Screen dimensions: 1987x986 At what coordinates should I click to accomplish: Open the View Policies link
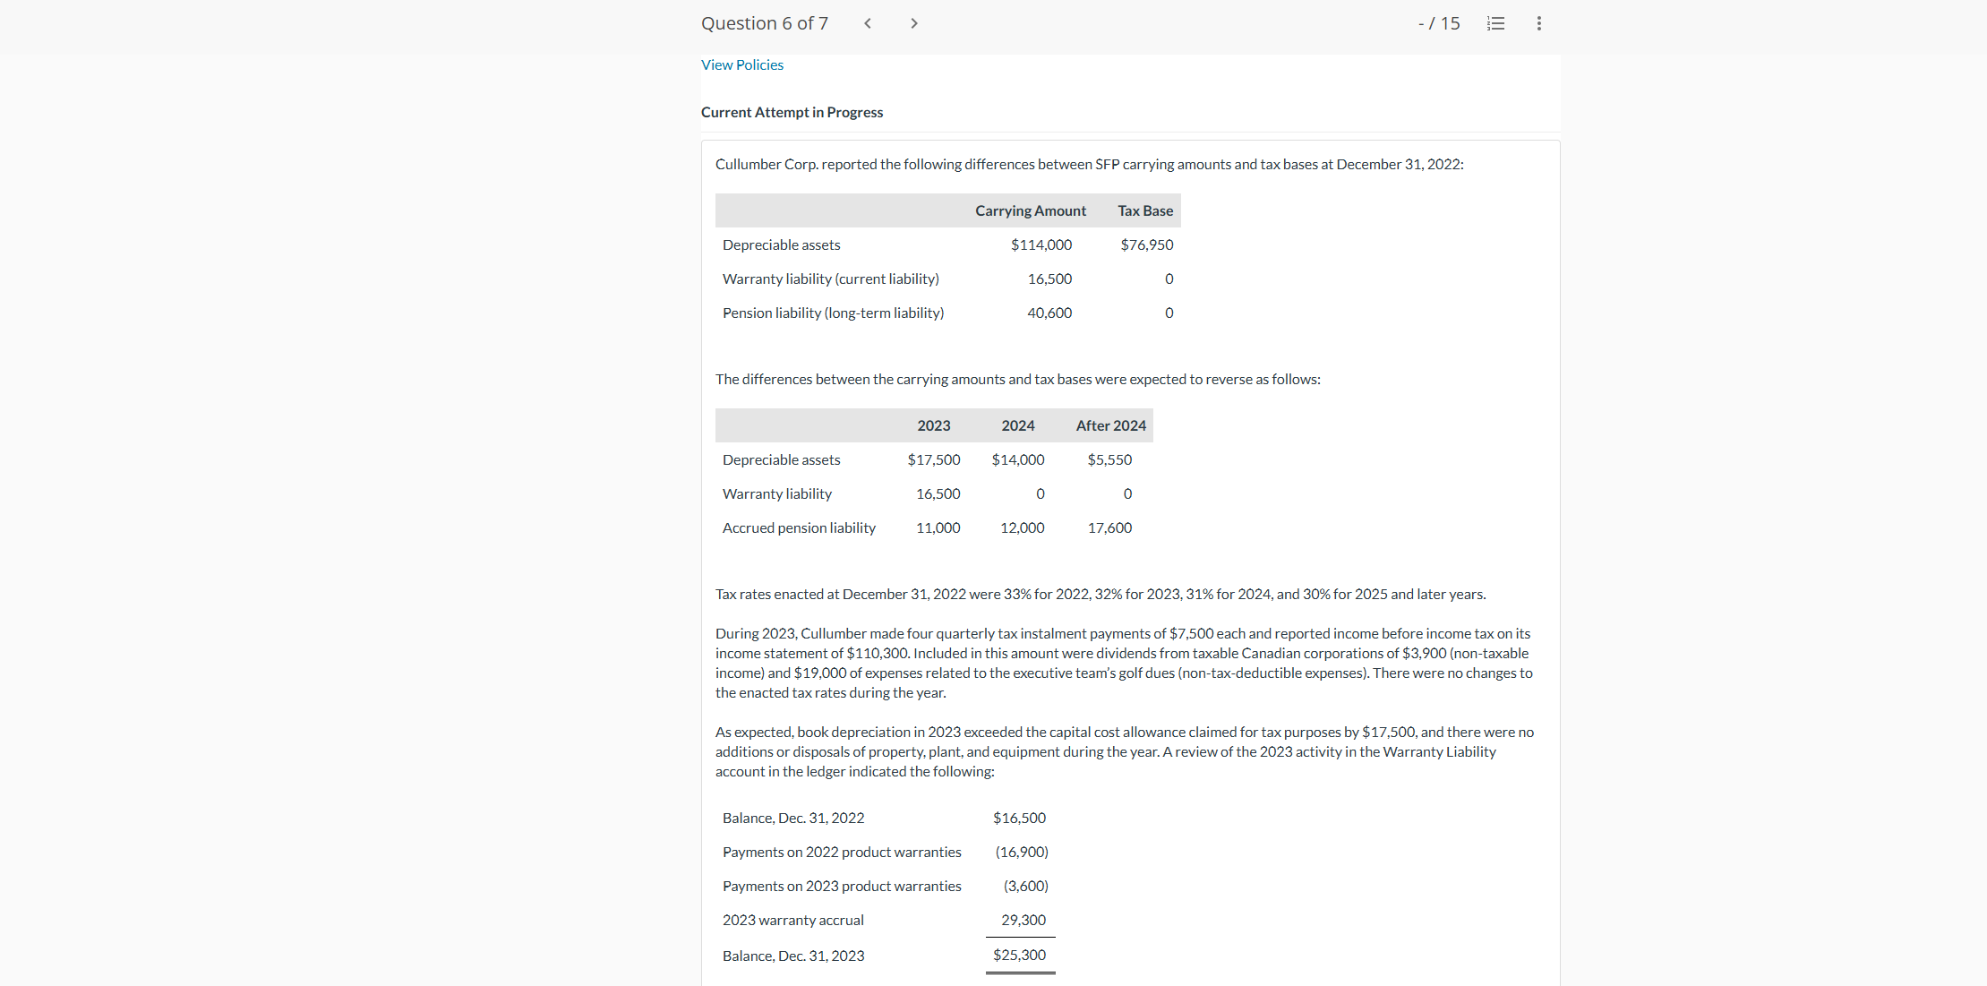[x=741, y=64]
